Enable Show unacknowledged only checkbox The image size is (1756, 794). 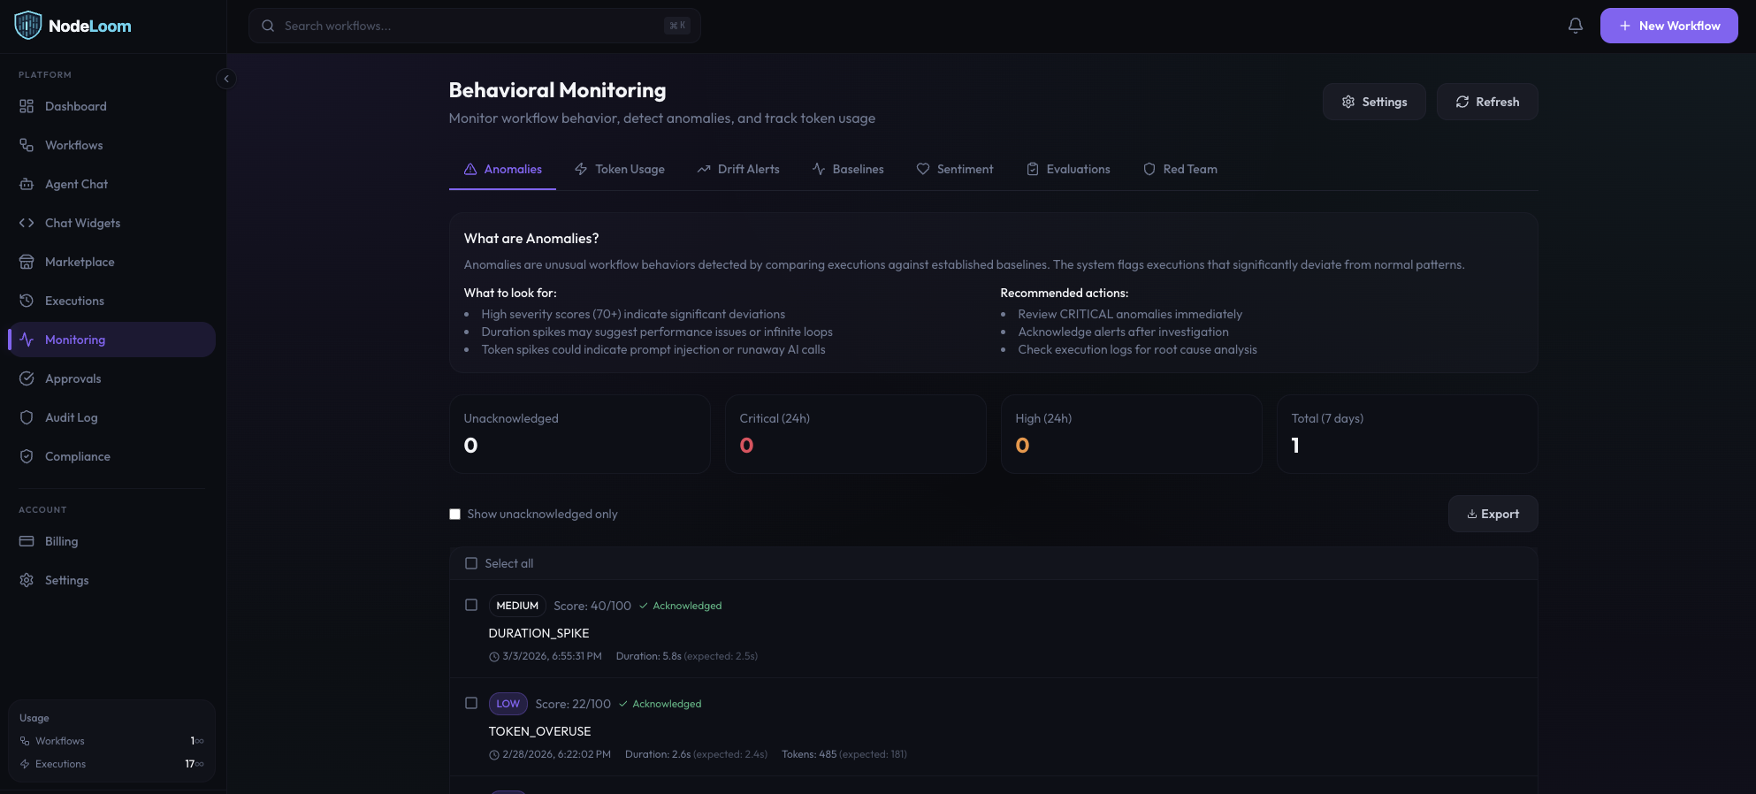[x=454, y=514]
